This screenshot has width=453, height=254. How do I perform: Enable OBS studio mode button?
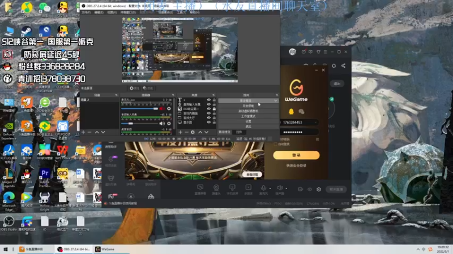click(248, 116)
